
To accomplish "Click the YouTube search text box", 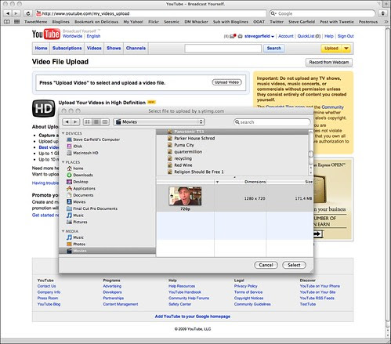I will (223, 49).
